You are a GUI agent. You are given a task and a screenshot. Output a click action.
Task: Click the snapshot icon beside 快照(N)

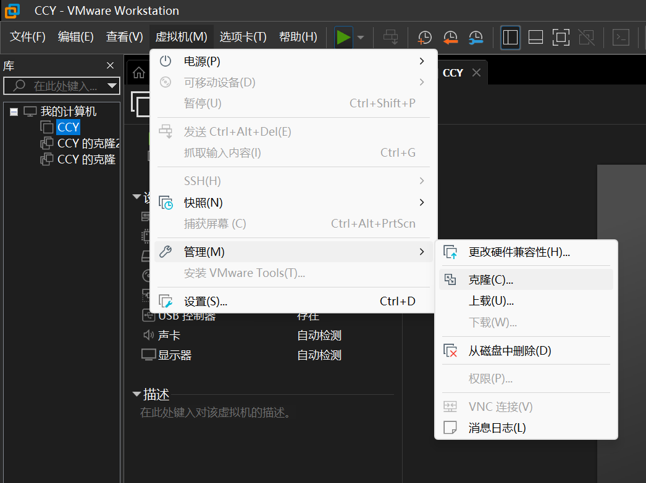[x=166, y=203]
